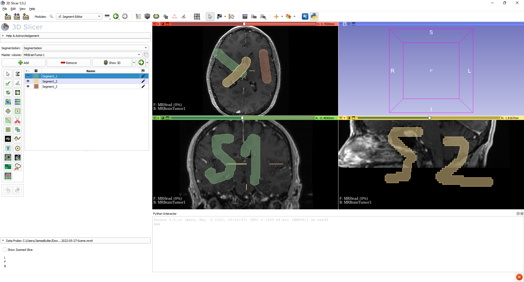Click the SAVE scene icon

click(x=26, y=17)
